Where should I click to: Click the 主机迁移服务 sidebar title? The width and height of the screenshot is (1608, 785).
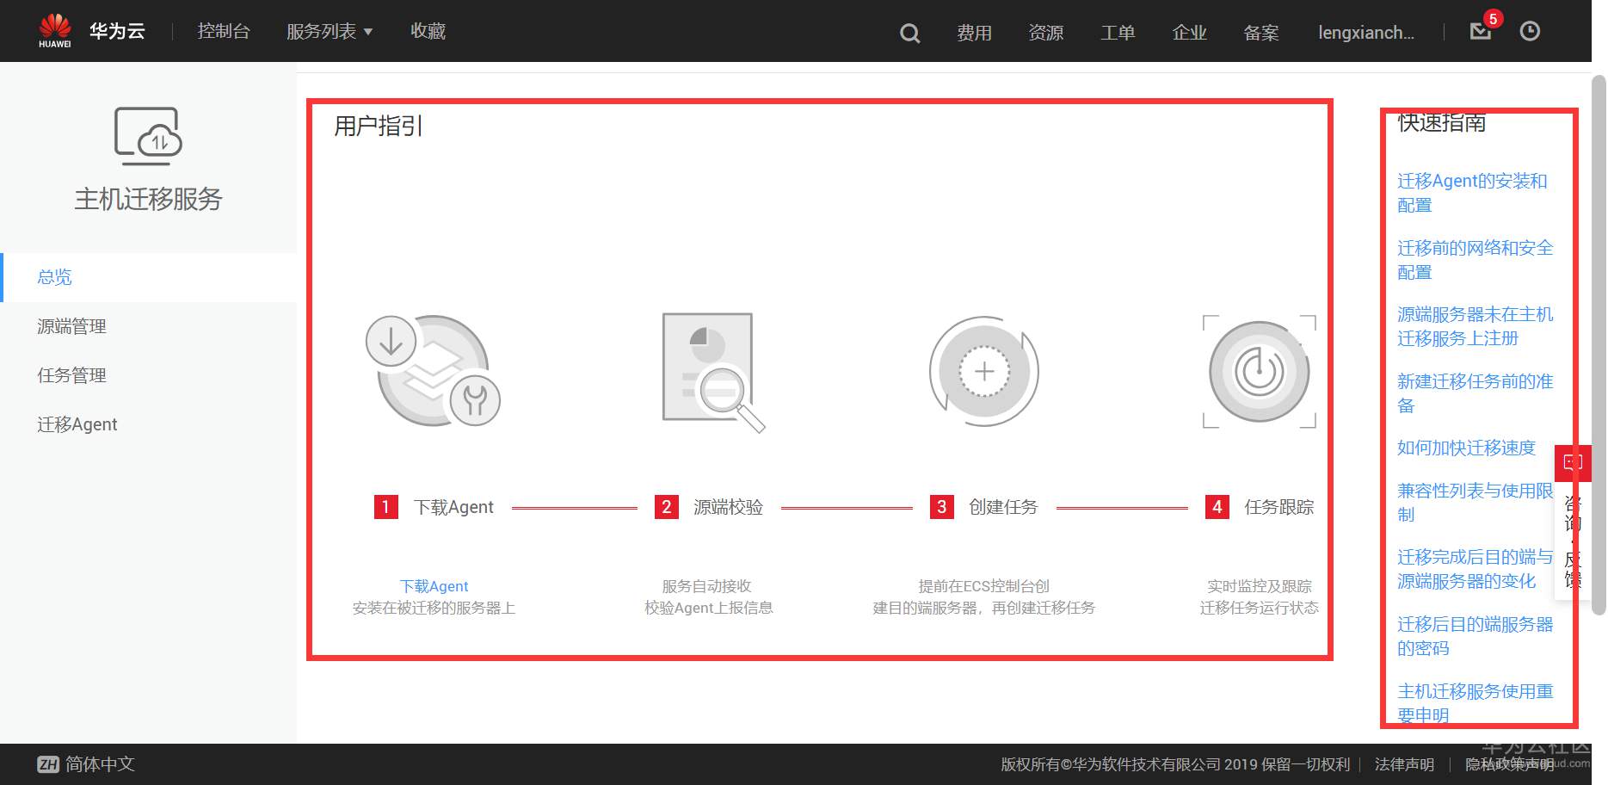click(x=148, y=199)
